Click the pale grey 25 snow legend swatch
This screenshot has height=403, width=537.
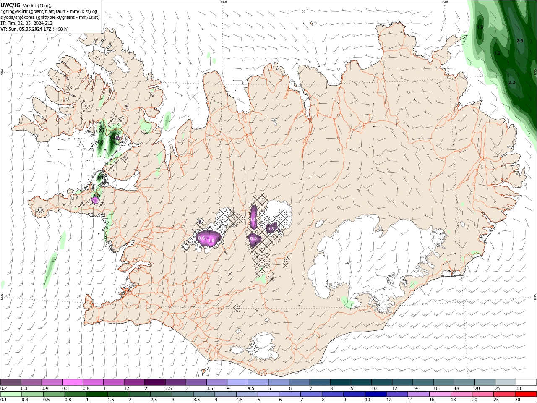coord(506,382)
